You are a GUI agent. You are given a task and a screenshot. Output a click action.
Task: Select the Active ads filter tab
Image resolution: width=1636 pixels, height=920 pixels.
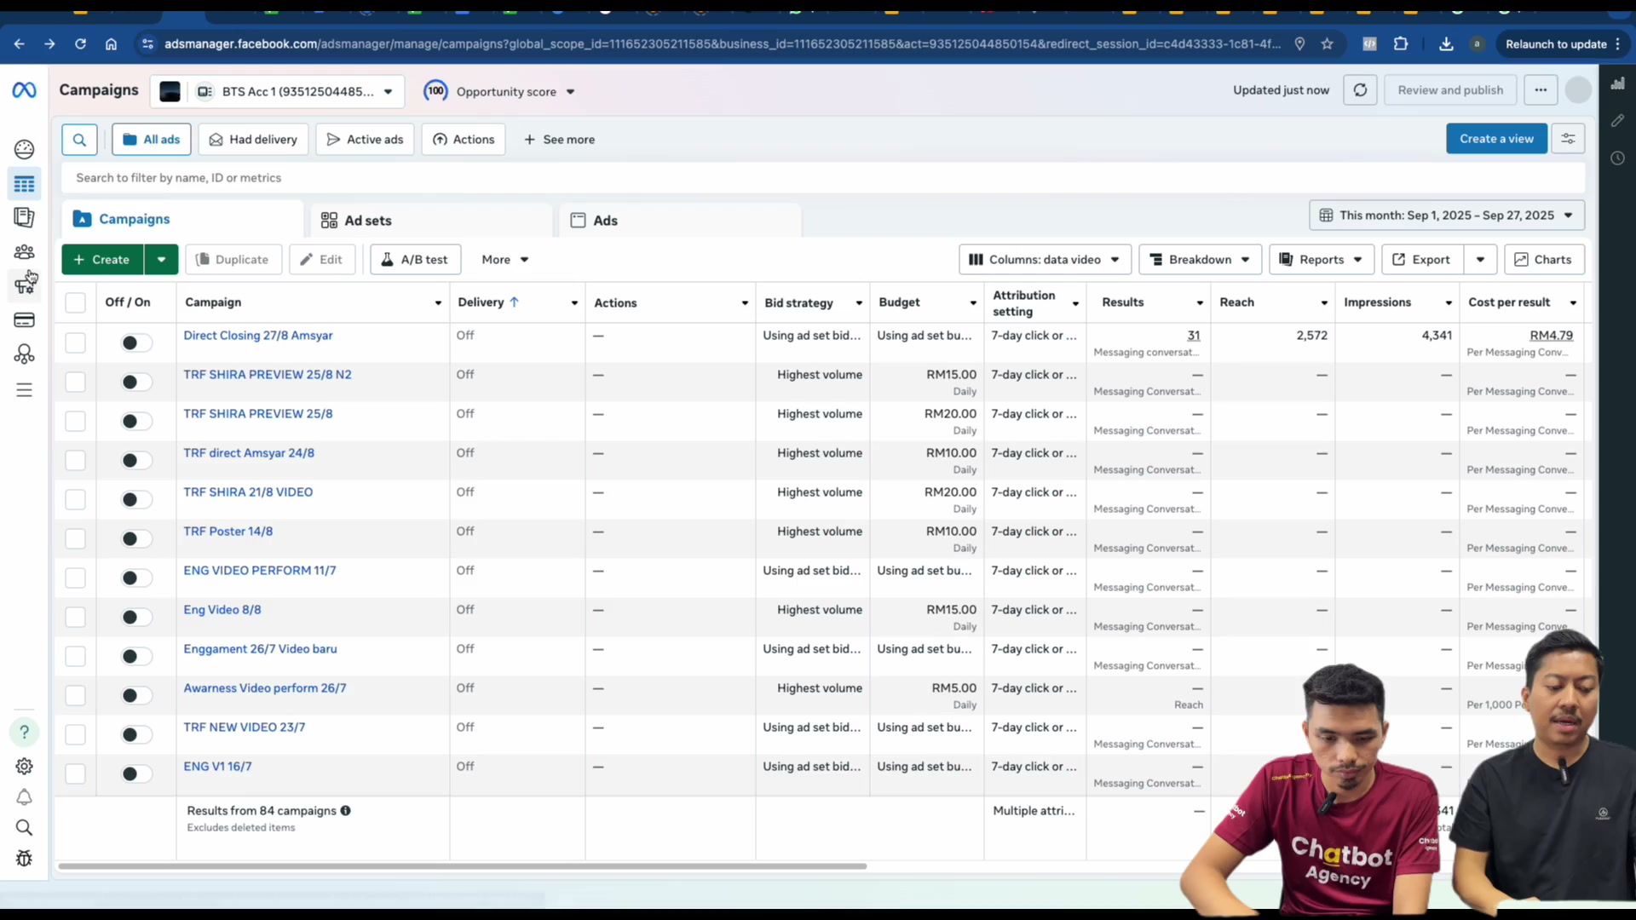click(x=365, y=140)
